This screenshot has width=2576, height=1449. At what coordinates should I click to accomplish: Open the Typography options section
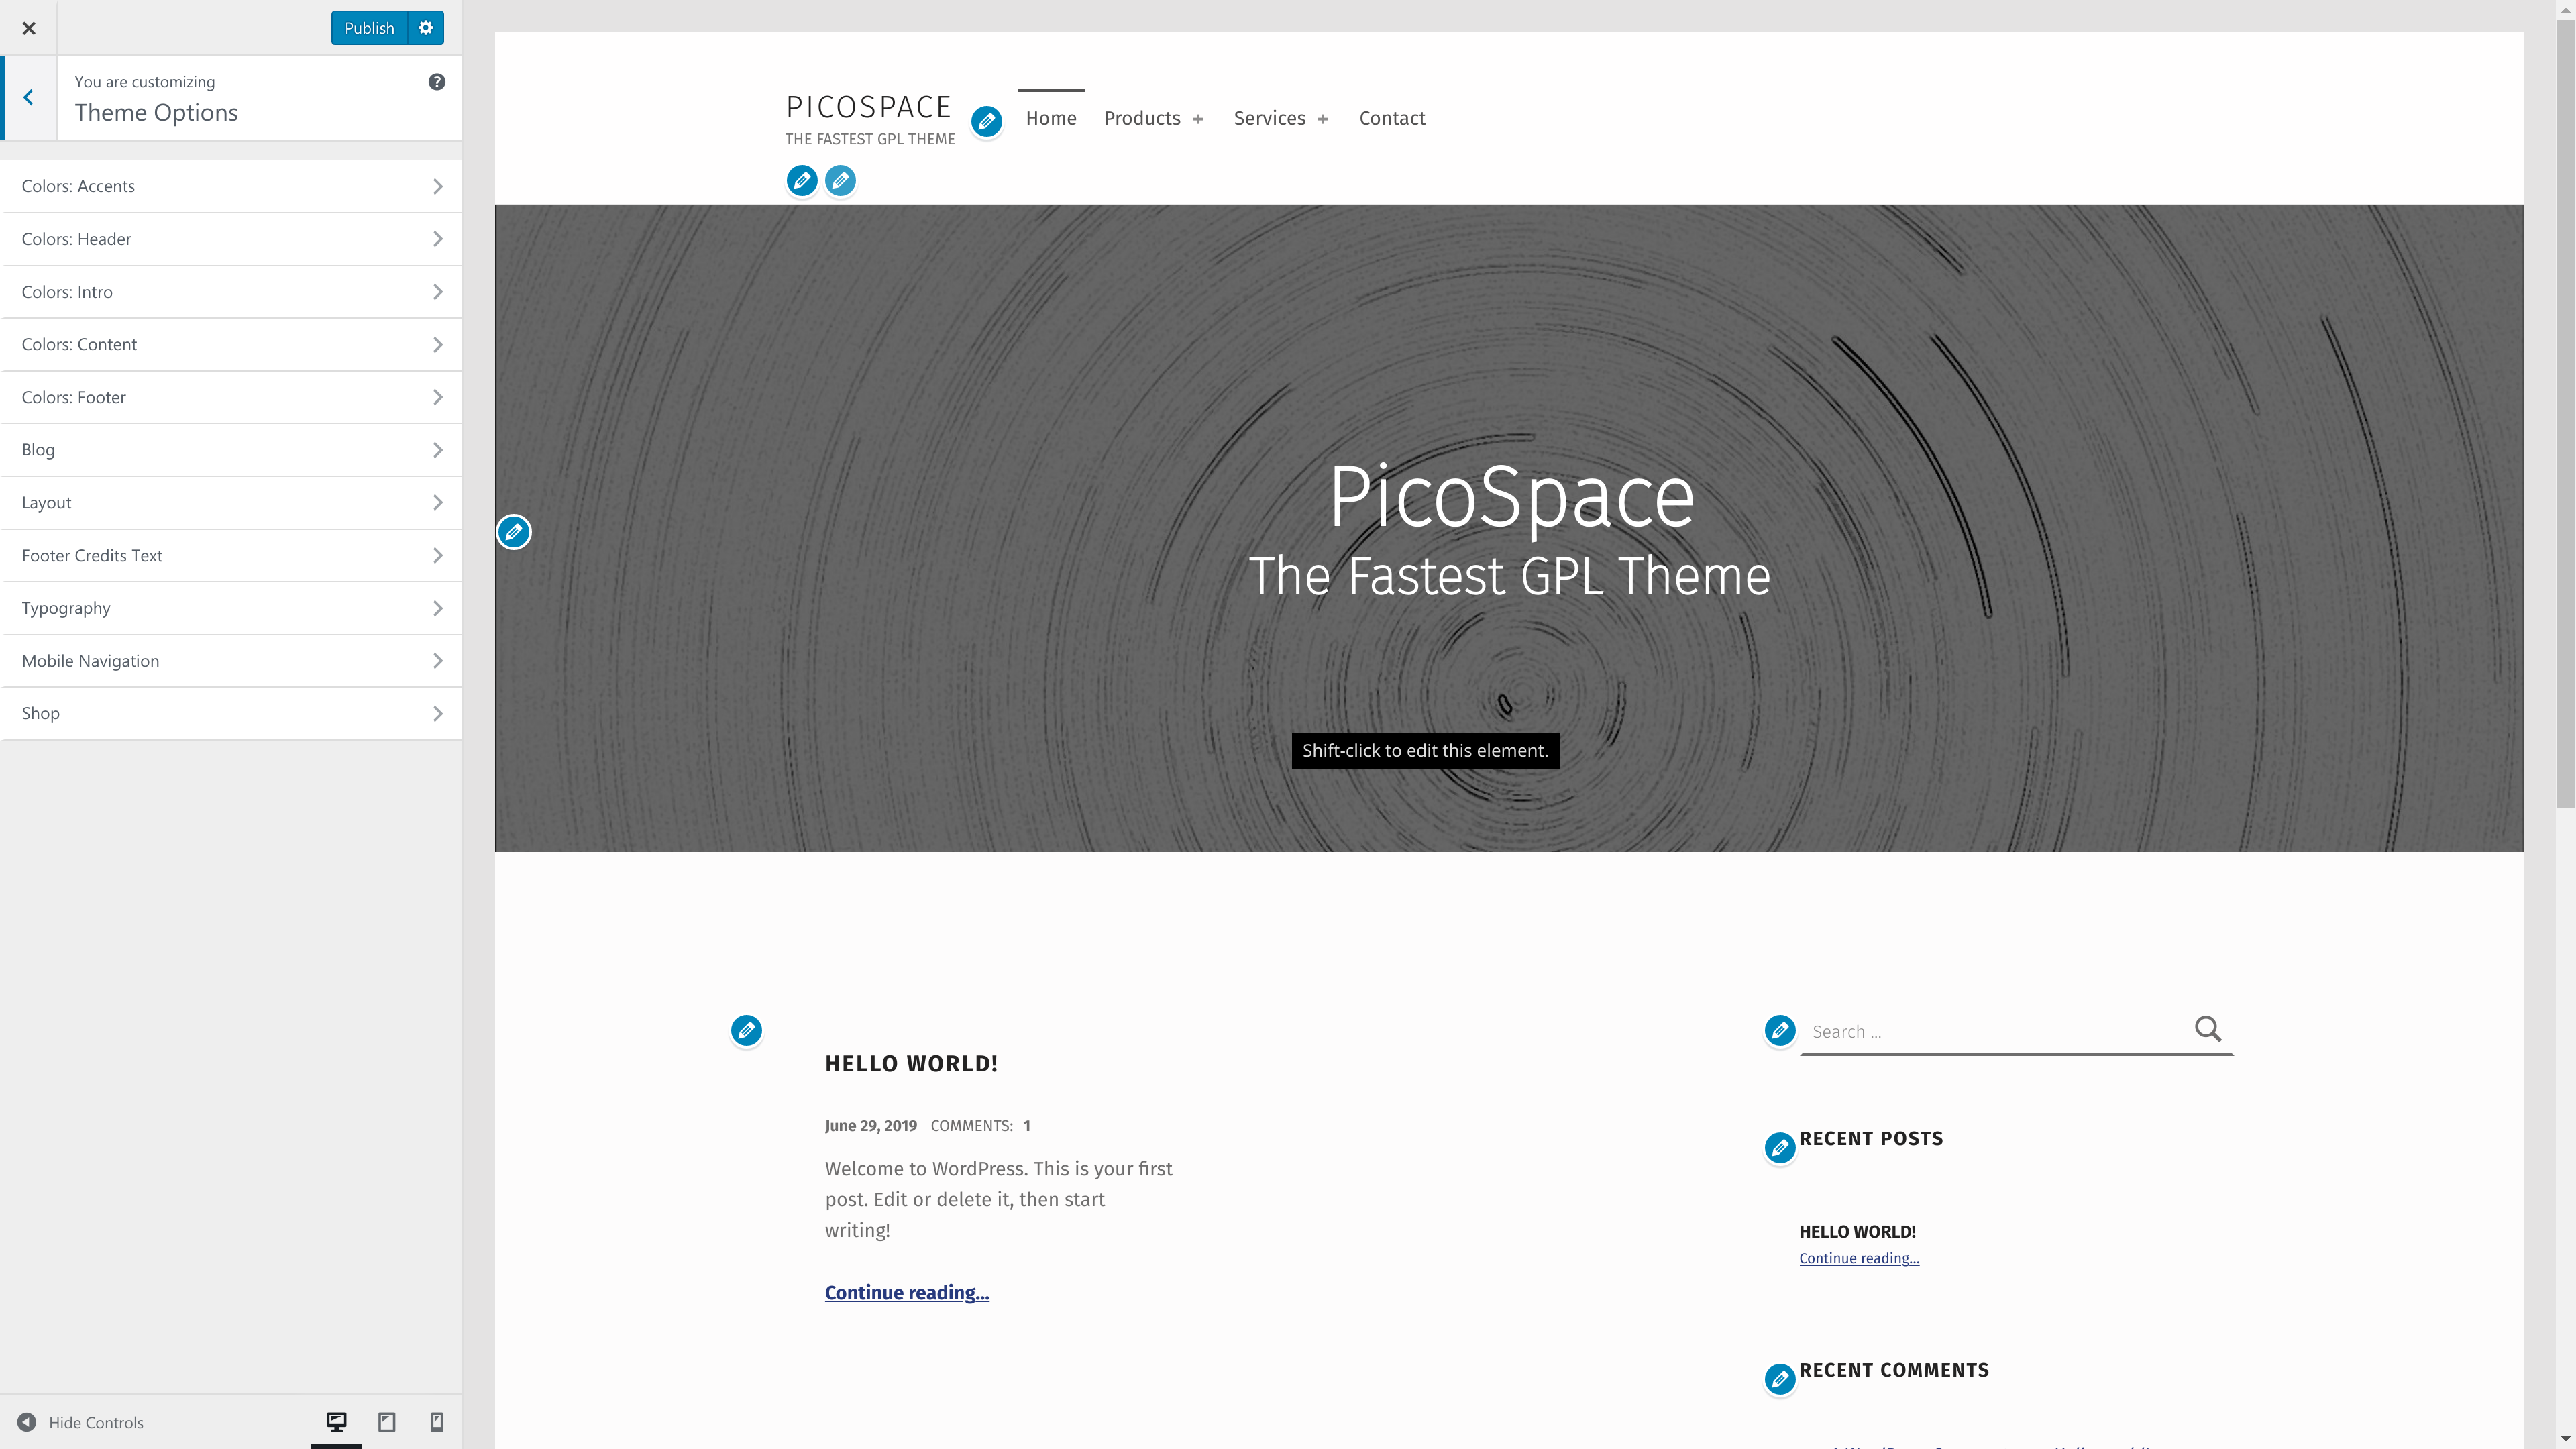click(231, 608)
